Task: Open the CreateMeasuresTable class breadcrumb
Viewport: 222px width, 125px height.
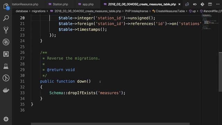Action: tap(169, 11)
